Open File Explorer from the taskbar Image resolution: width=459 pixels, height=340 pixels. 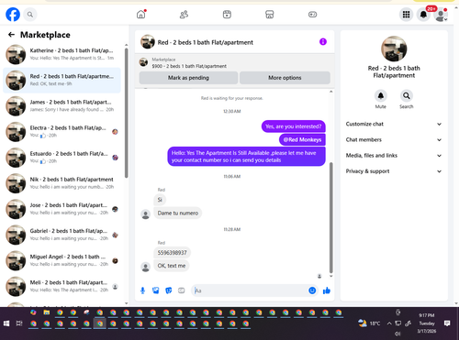point(47,313)
